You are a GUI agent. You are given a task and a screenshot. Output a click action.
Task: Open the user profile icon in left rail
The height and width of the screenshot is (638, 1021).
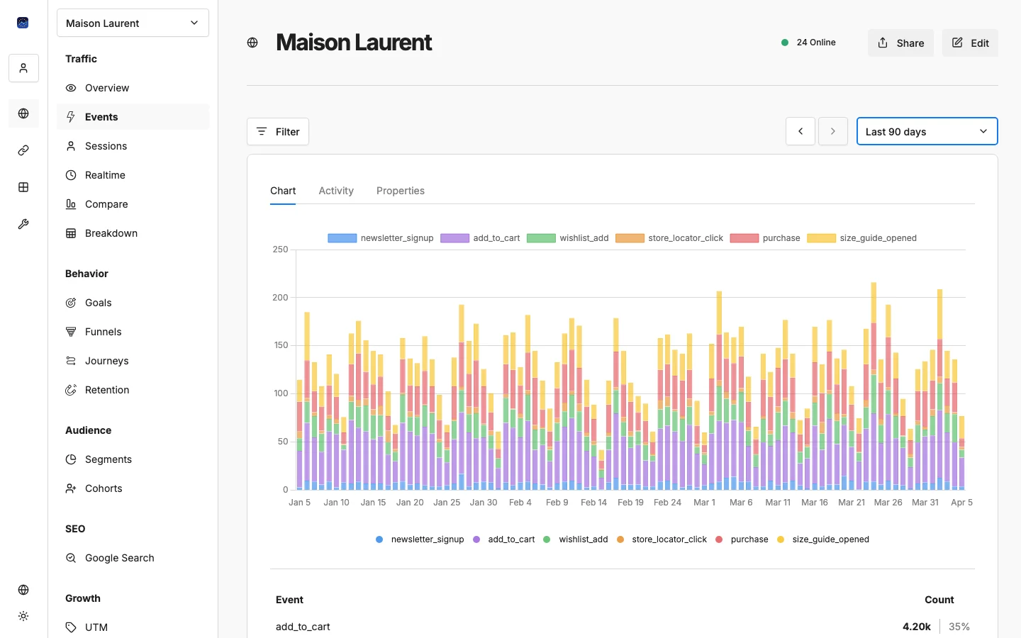click(23, 68)
